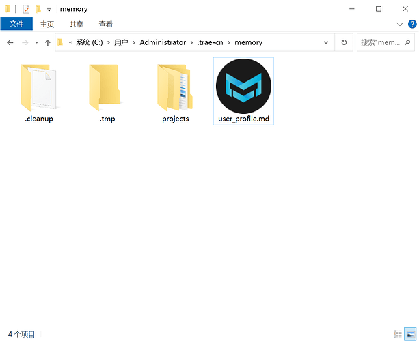Click 系统 (C:) in address path
The height and width of the screenshot is (341, 419).
click(x=90, y=42)
